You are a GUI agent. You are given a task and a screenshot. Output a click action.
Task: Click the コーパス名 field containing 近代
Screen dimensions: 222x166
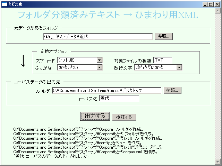point(119,98)
